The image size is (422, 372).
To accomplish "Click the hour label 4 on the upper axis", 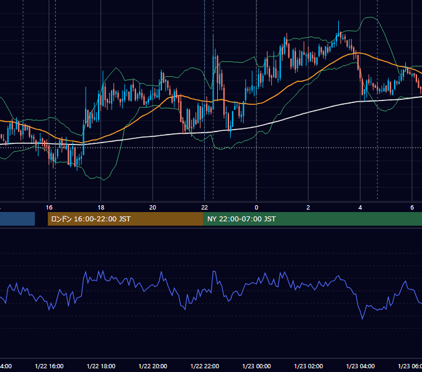I will pos(360,208).
